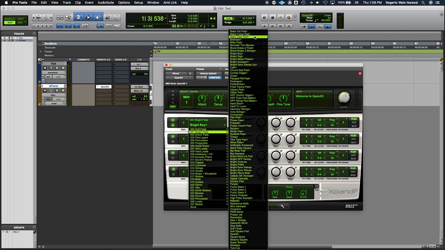
Task: Open Xpand!2 wrench settings icon
Action: pos(282,206)
